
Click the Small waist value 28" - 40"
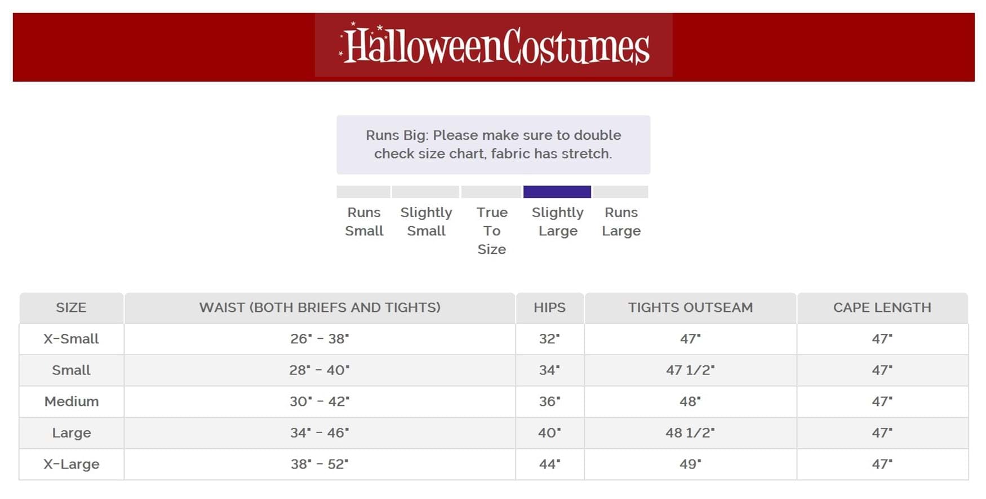319,370
